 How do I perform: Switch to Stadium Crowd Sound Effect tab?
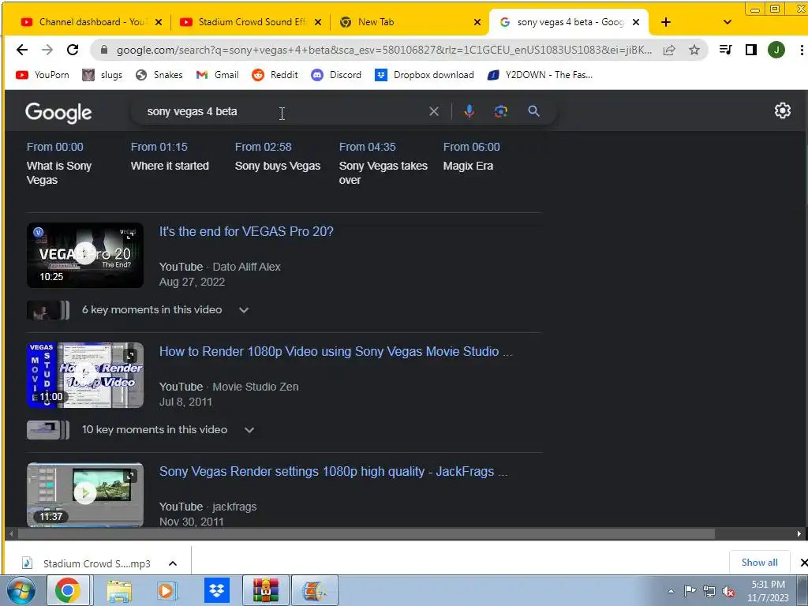(x=245, y=22)
